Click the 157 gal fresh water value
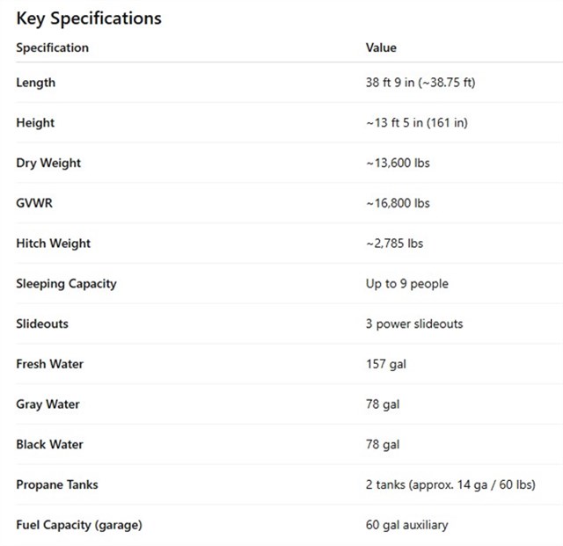Viewport: 563px width, 546px height. (x=386, y=364)
